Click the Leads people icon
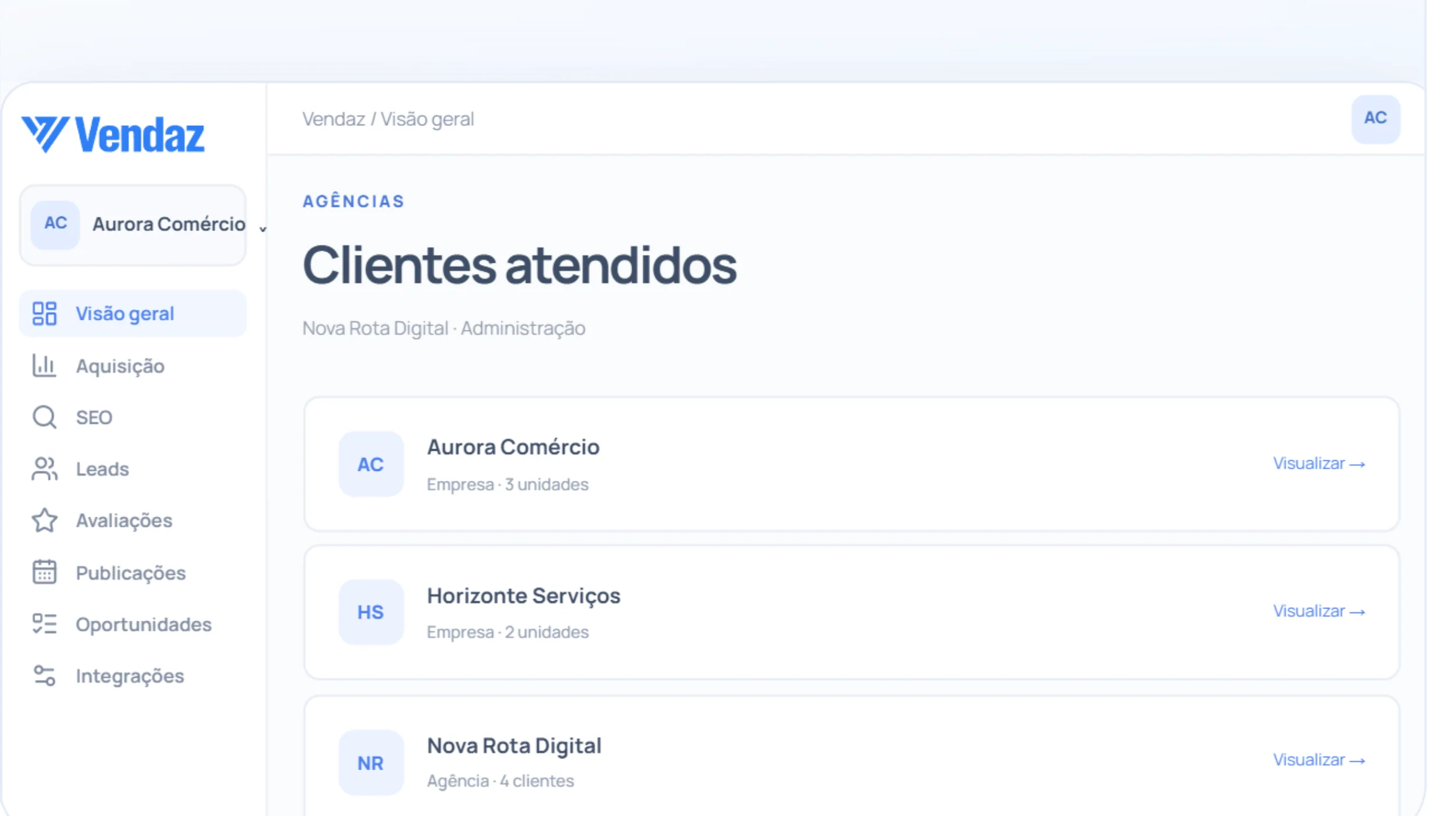This screenshot has width=1436, height=816. click(45, 469)
